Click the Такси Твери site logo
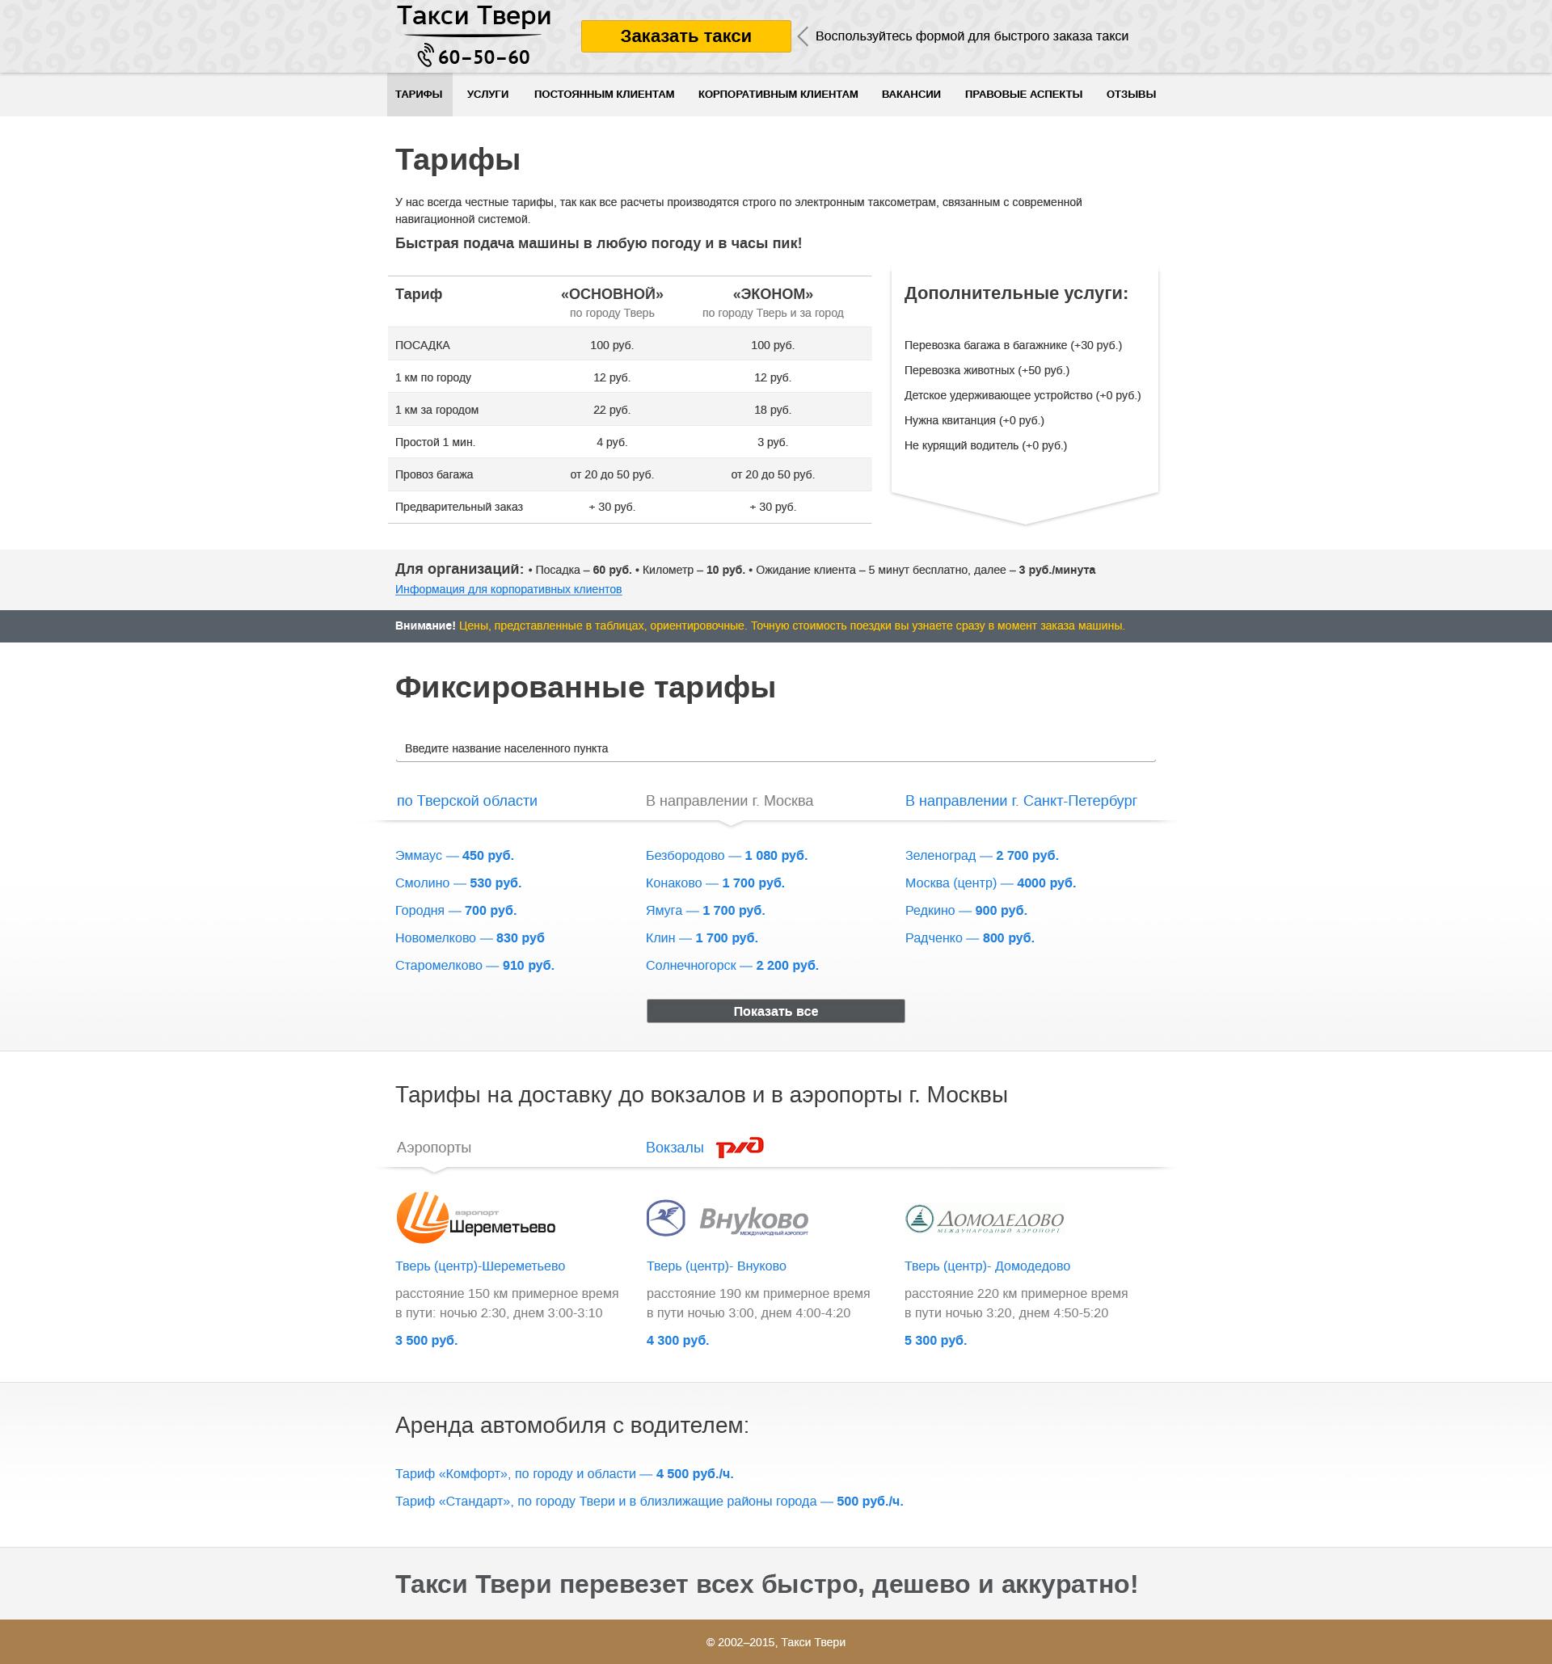The width and height of the screenshot is (1552, 1664). 474,18
